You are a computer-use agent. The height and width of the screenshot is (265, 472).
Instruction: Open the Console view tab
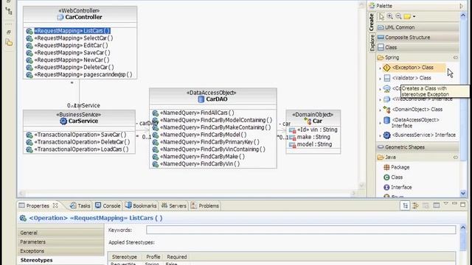point(108,206)
